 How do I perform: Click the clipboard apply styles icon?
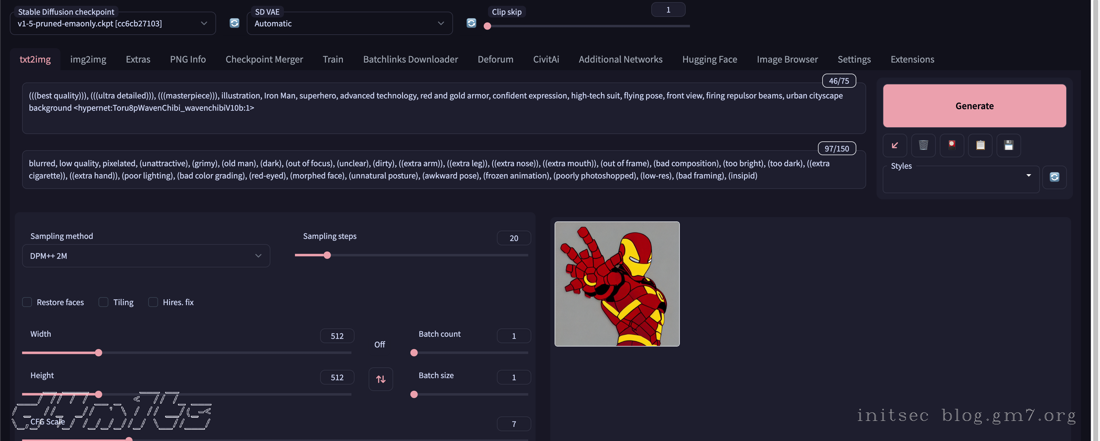[980, 145]
